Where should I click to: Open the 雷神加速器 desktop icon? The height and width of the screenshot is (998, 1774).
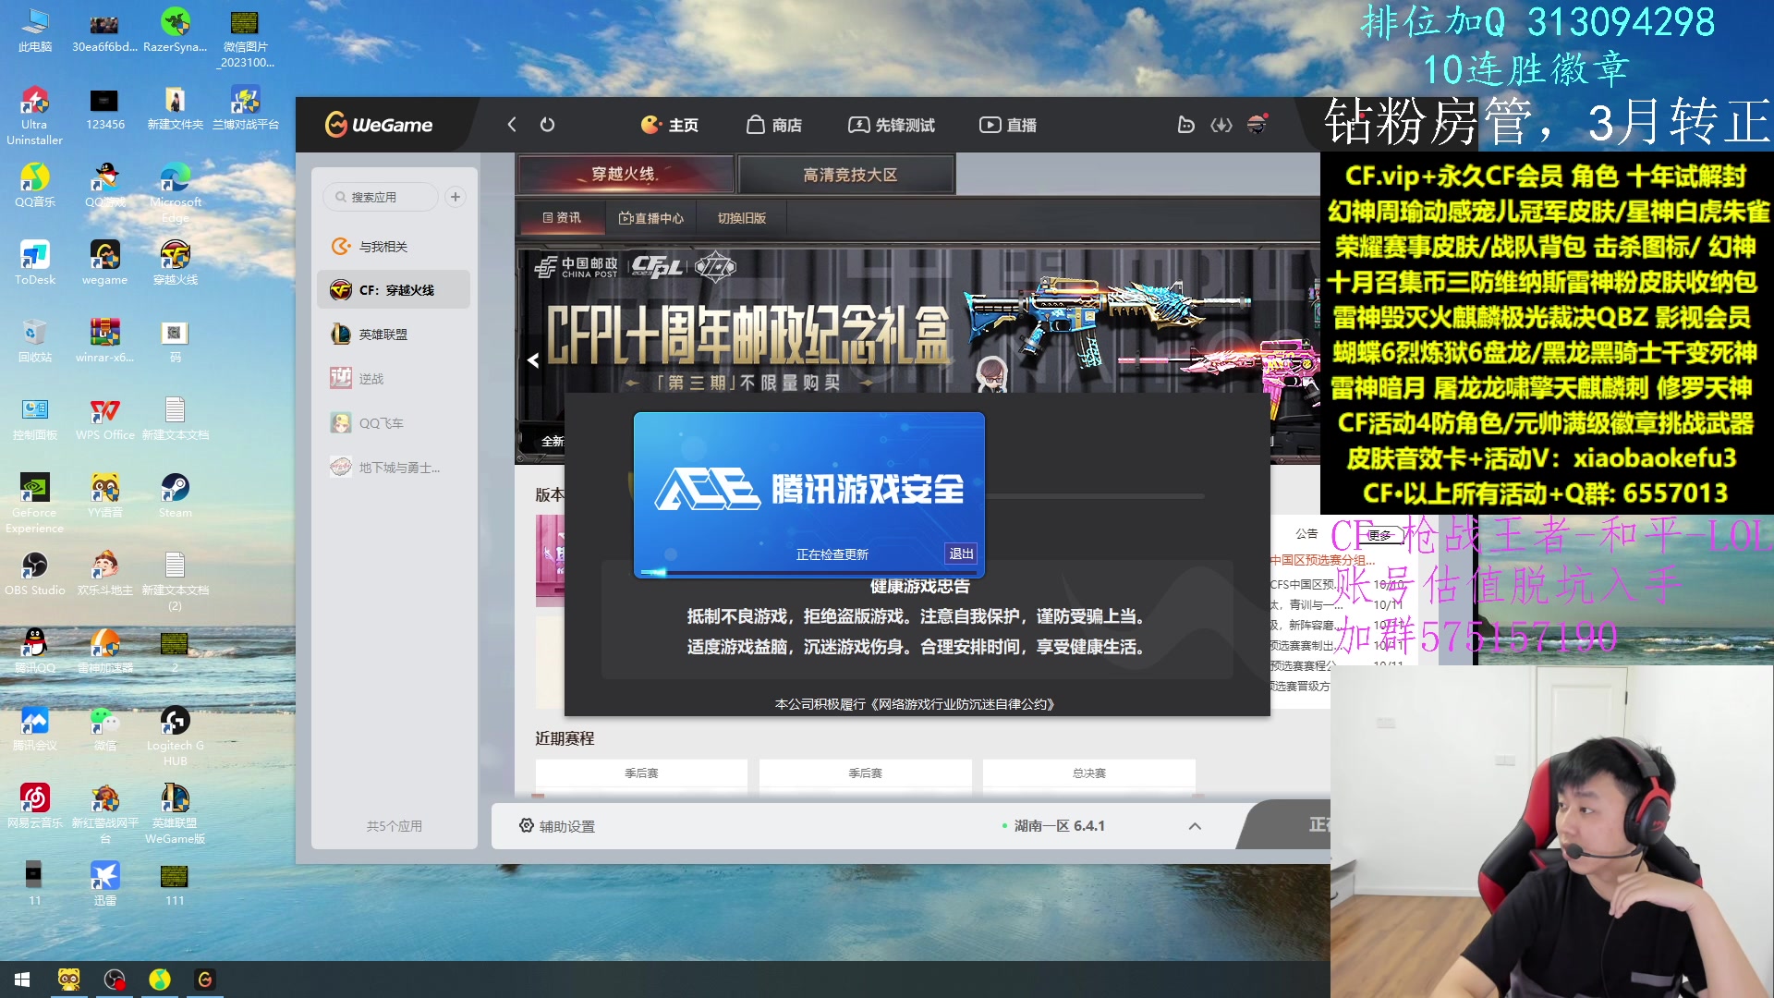click(x=105, y=651)
